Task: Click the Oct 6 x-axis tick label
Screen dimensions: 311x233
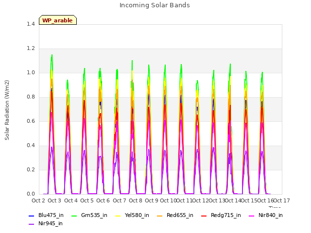Action: (x=103, y=200)
